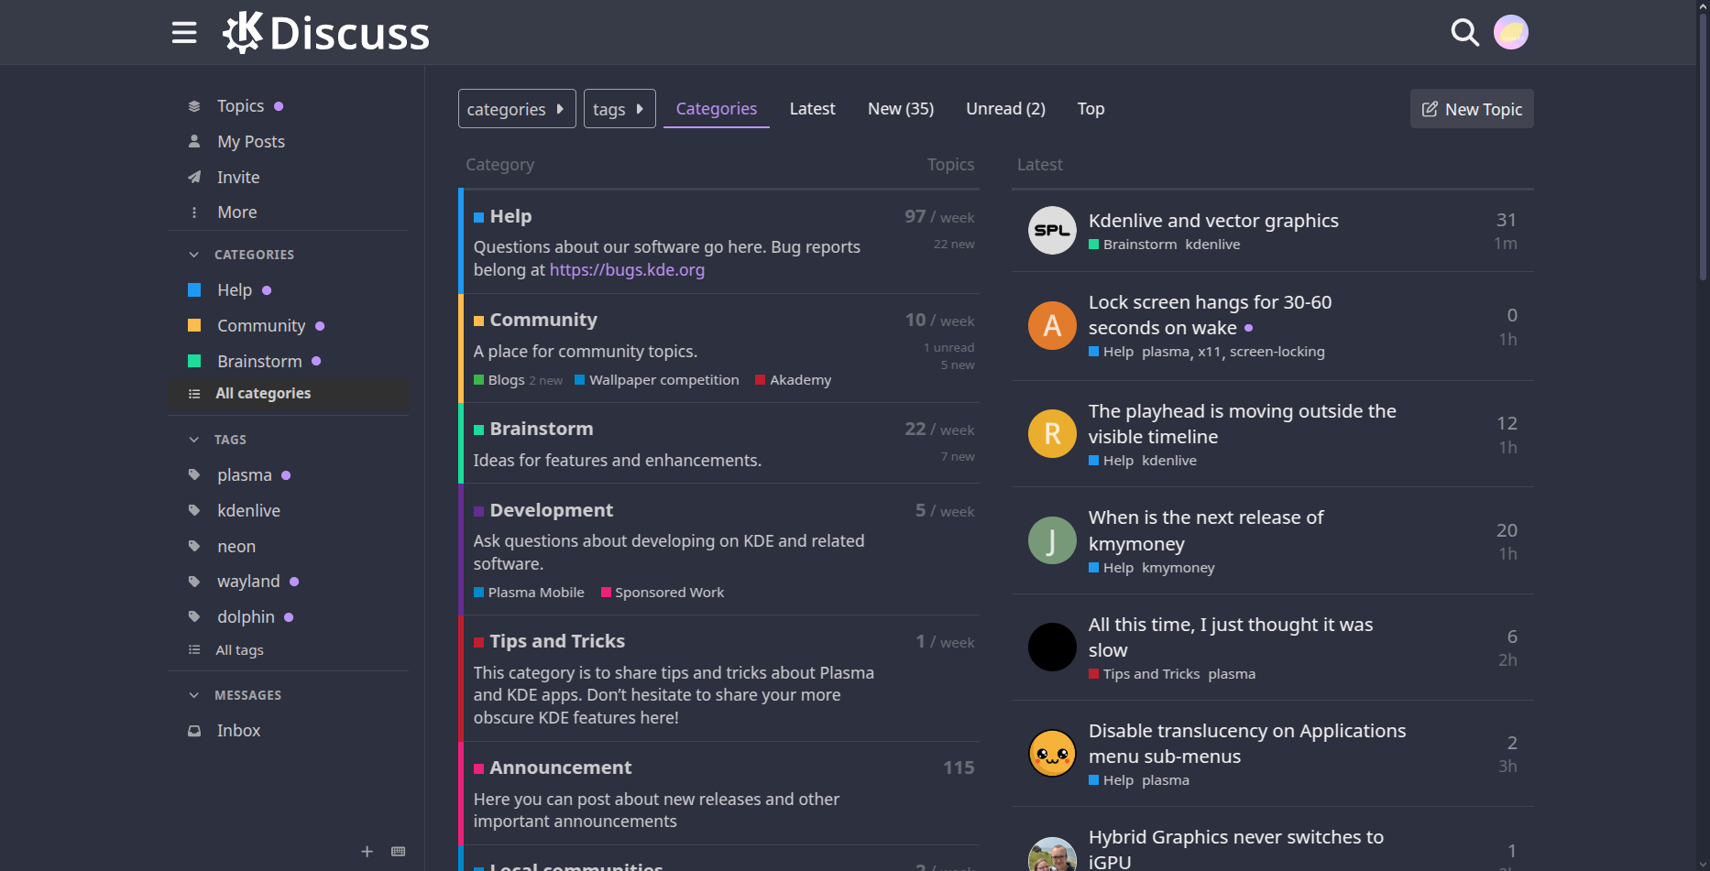
Task: Toggle the hamburger sidebar menu
Action: click(184, 33)
